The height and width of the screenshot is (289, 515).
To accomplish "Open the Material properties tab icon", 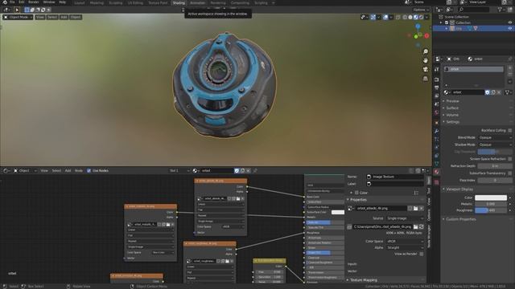I will [436, 172].
